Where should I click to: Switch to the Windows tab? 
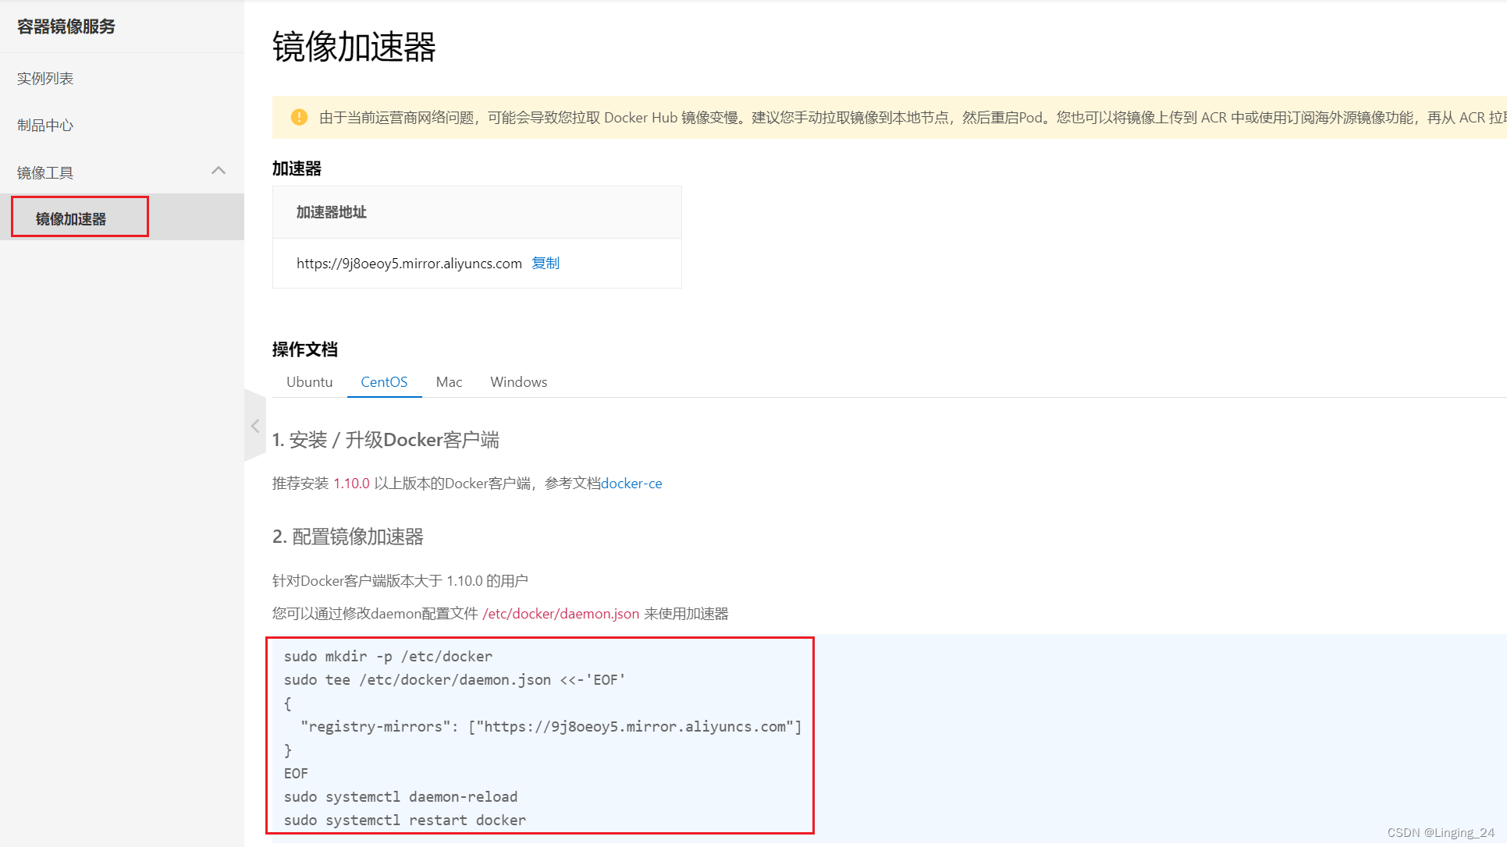click(518, 381)
